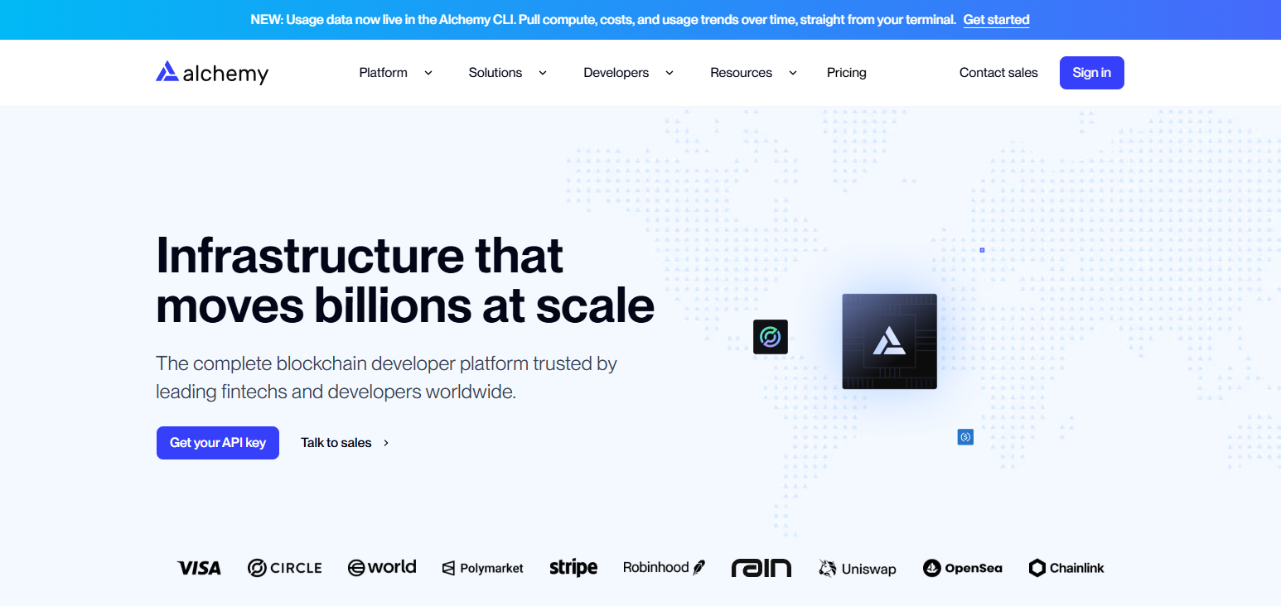Click the dark Alchemy chip graphic
The height and width of the screenshot is (606, 1281).
coord(890,341)
